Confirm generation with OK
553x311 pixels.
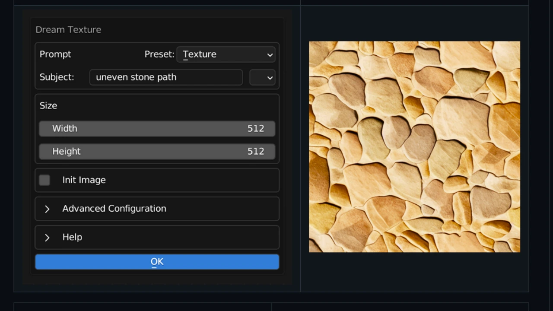(157, 261)
